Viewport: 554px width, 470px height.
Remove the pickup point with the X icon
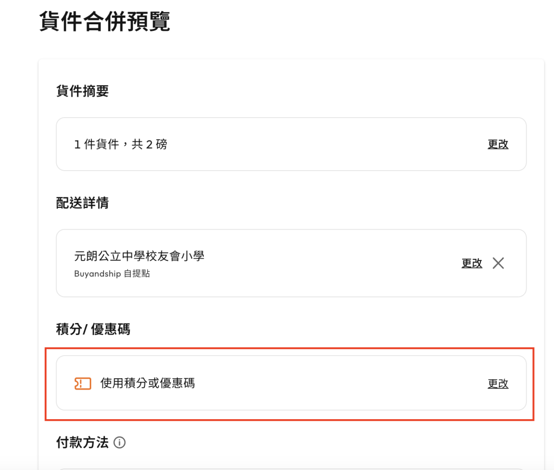(x=498, y=263)
